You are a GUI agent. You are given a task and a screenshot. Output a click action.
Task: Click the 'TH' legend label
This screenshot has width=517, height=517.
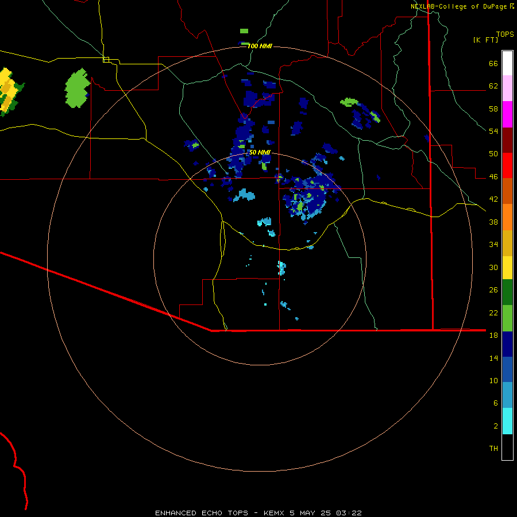493,449
